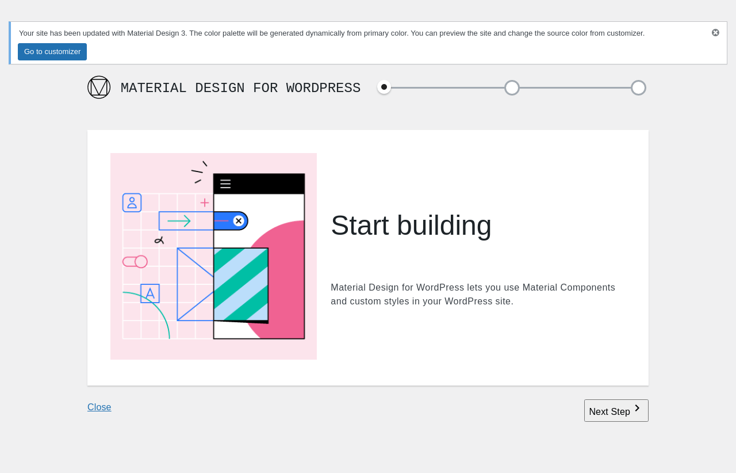Click the Material Design M logo icon
Screen dimensions: 736x473
[99, 87]
